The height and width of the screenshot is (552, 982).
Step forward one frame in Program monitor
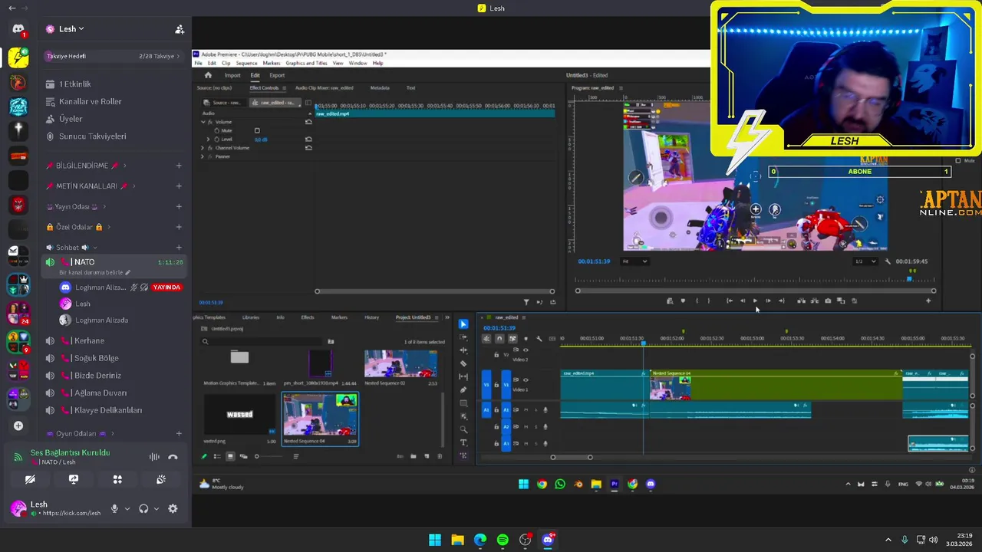point(768,301)
